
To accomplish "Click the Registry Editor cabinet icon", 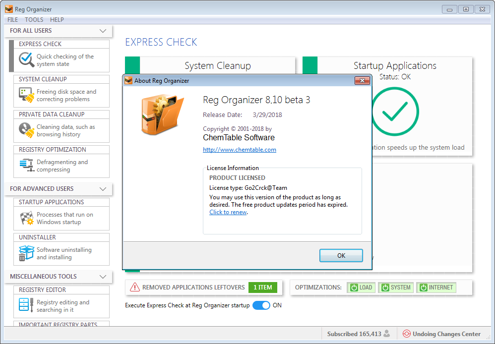I will point(26,305).
